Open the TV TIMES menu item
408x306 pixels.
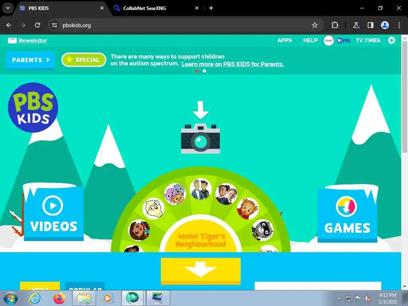tap(368, 40)
